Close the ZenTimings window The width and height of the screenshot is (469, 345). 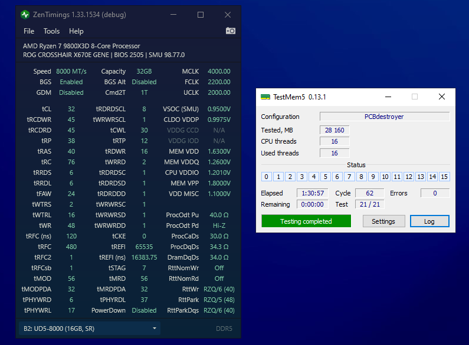(x=228, y=15)
